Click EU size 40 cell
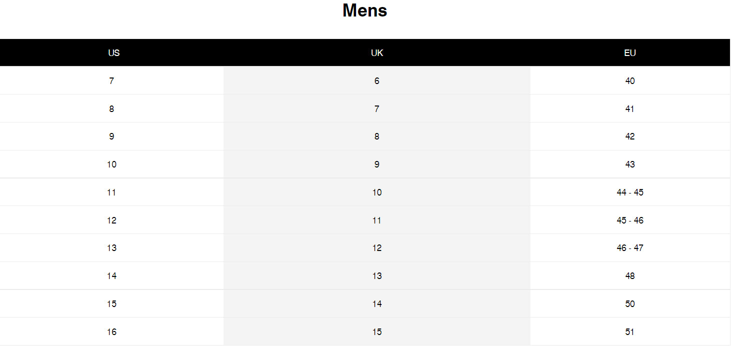Screen dimensions: 731x346 629,80
